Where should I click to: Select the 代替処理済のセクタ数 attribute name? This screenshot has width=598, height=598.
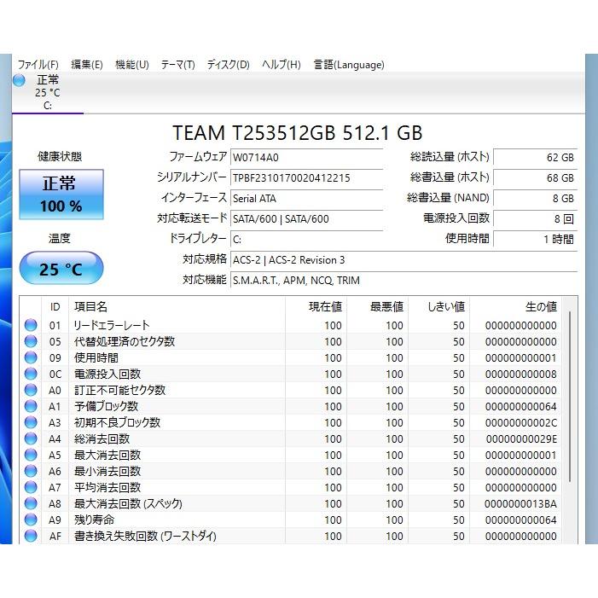coord(125,341)
